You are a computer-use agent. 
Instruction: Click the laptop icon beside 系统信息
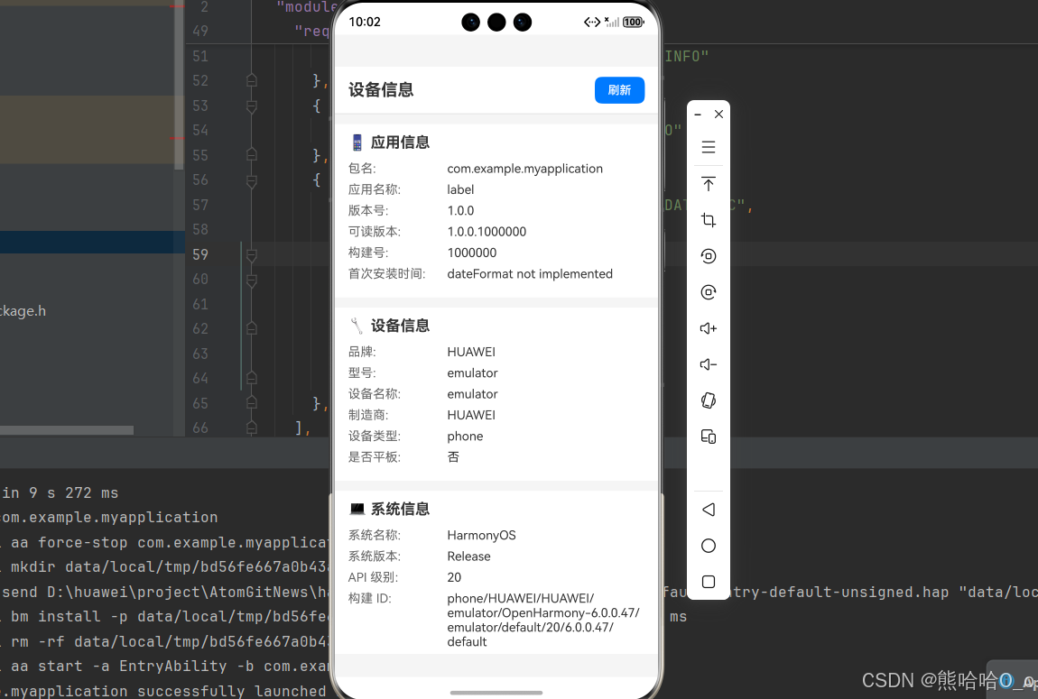[x=357, y=509]
